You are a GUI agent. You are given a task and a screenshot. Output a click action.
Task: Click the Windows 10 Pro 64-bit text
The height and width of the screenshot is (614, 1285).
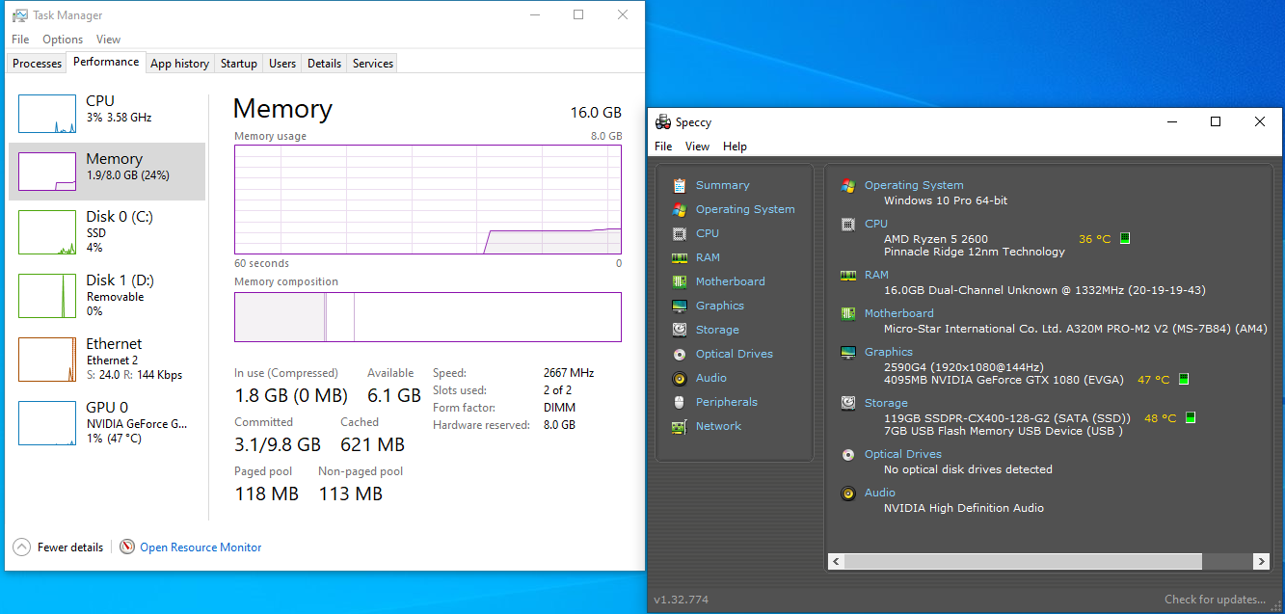[x=946, y=200]
